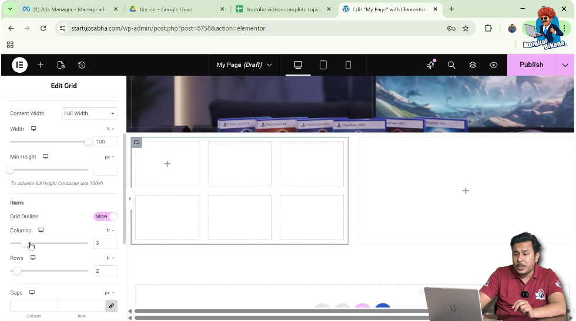
Task: Click the Publish button
Action: tap(531, 65)
